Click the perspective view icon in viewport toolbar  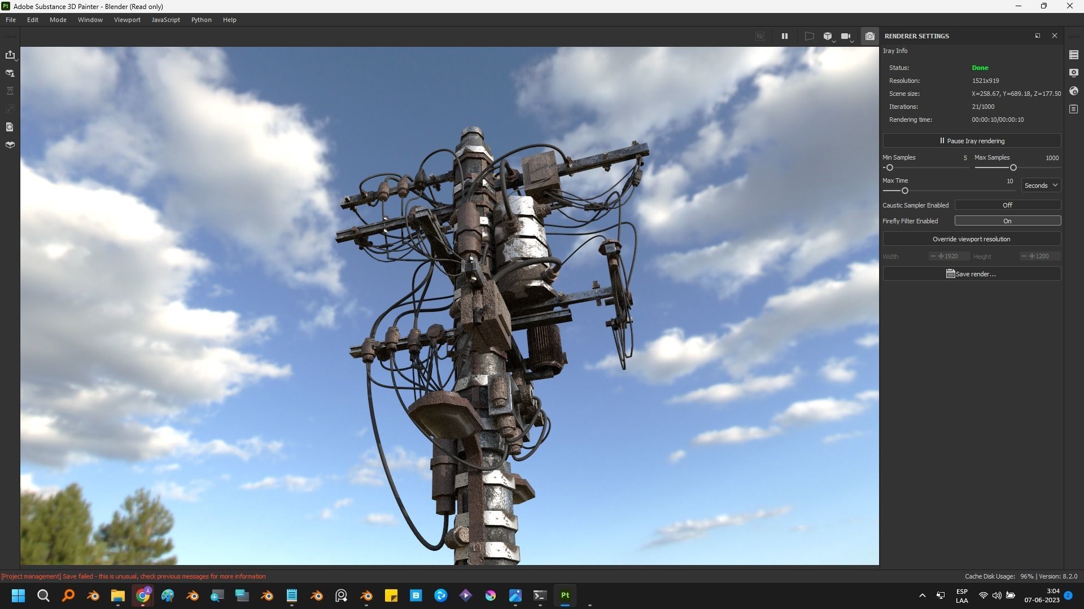(809, 36)
